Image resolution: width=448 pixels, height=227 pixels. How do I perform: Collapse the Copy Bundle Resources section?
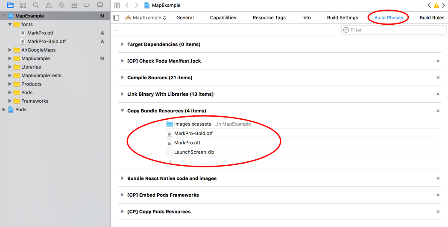click(x=122, y=110)
